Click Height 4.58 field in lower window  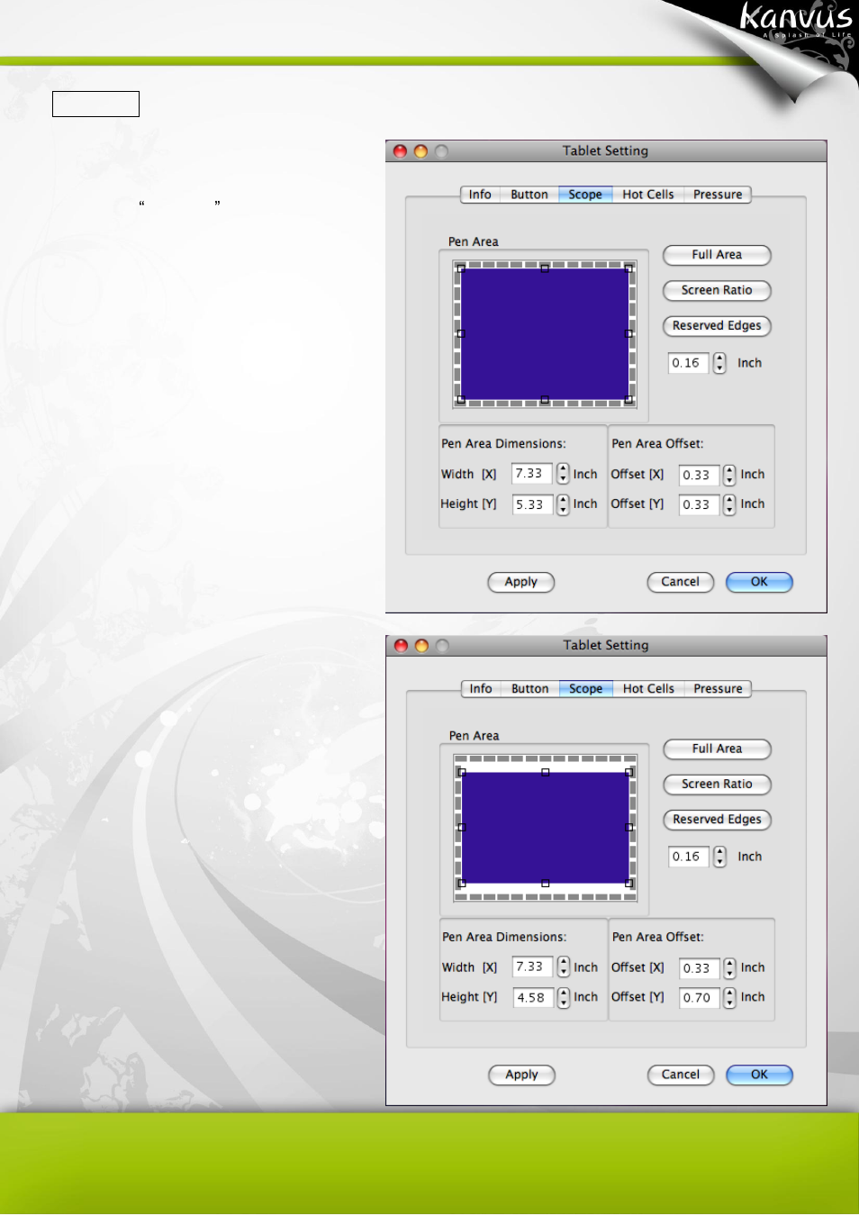(533, 997)
